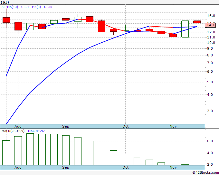
Task: Click the last red candlestick in November
Action: (197, 22)
